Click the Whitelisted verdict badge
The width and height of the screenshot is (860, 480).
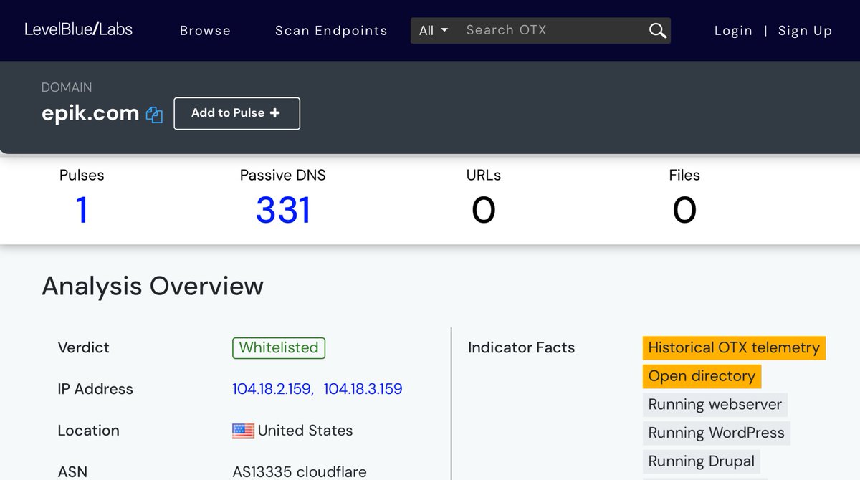(279, 347)
